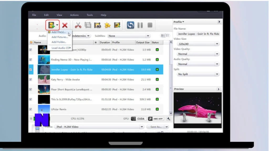Uncheck the Jennifer Lopez row checkbox

coord(30,69)
